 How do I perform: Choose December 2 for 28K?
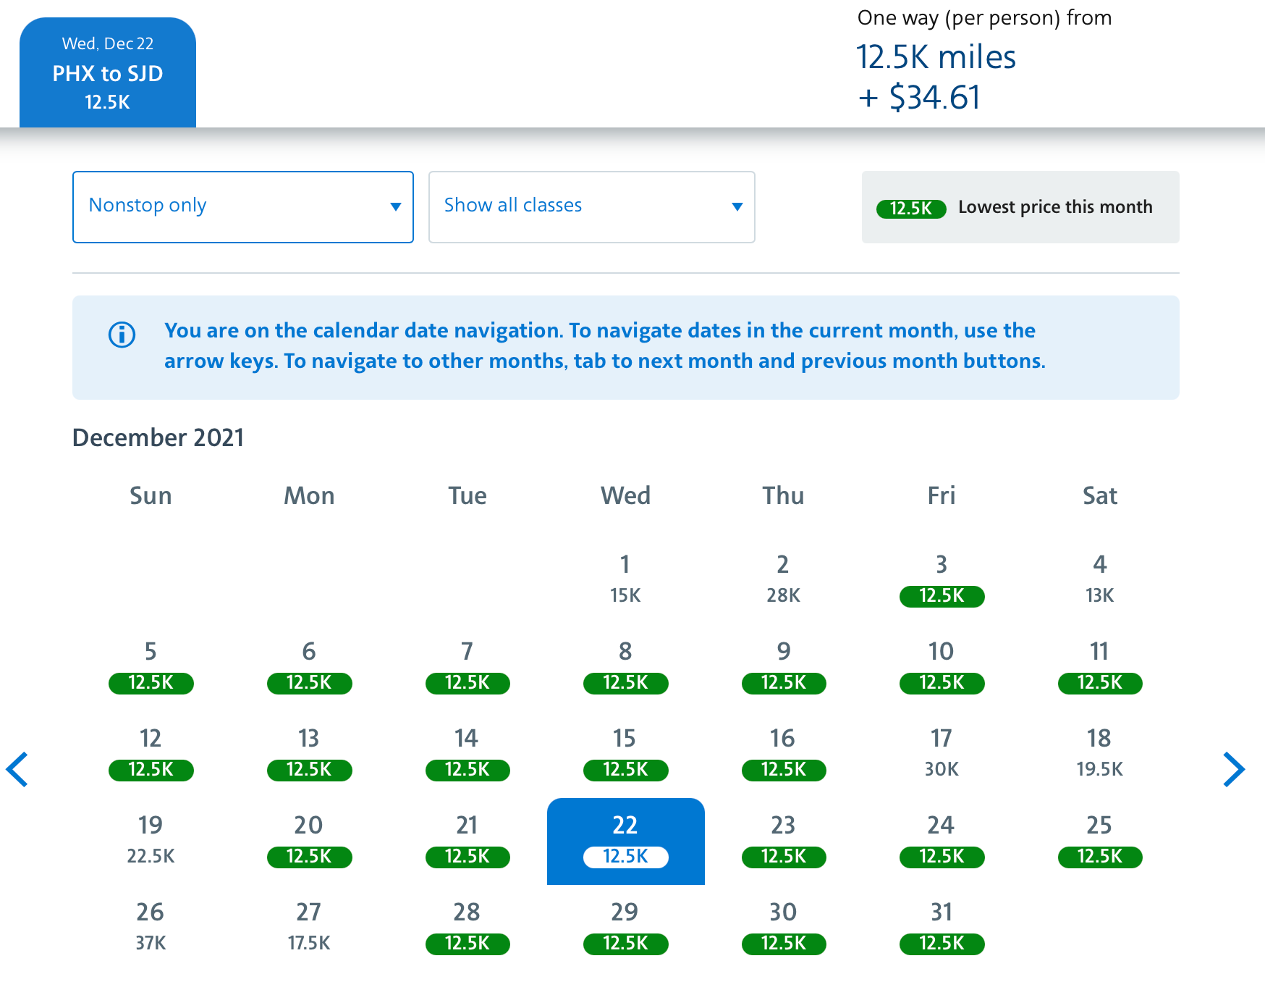click(783, 579)
